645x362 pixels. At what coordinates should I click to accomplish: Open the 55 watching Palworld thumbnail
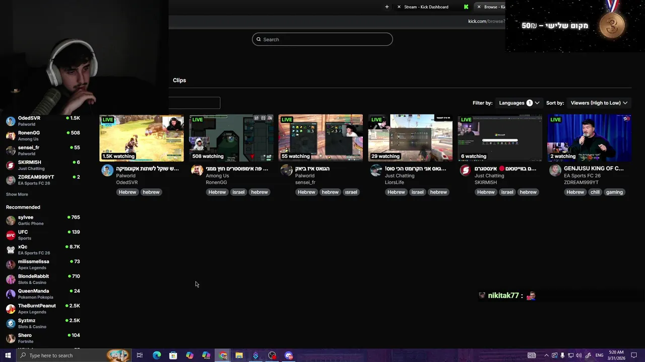point(320,138)
